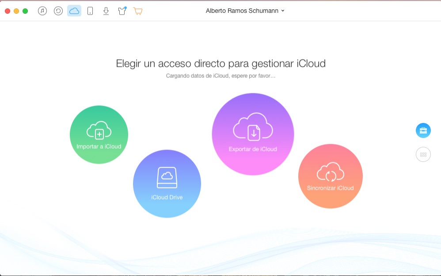This screenshot has height=276, width=441.
Task: Open the video download arrow icon
Action: pyautogui.click(x=106, y=11)
